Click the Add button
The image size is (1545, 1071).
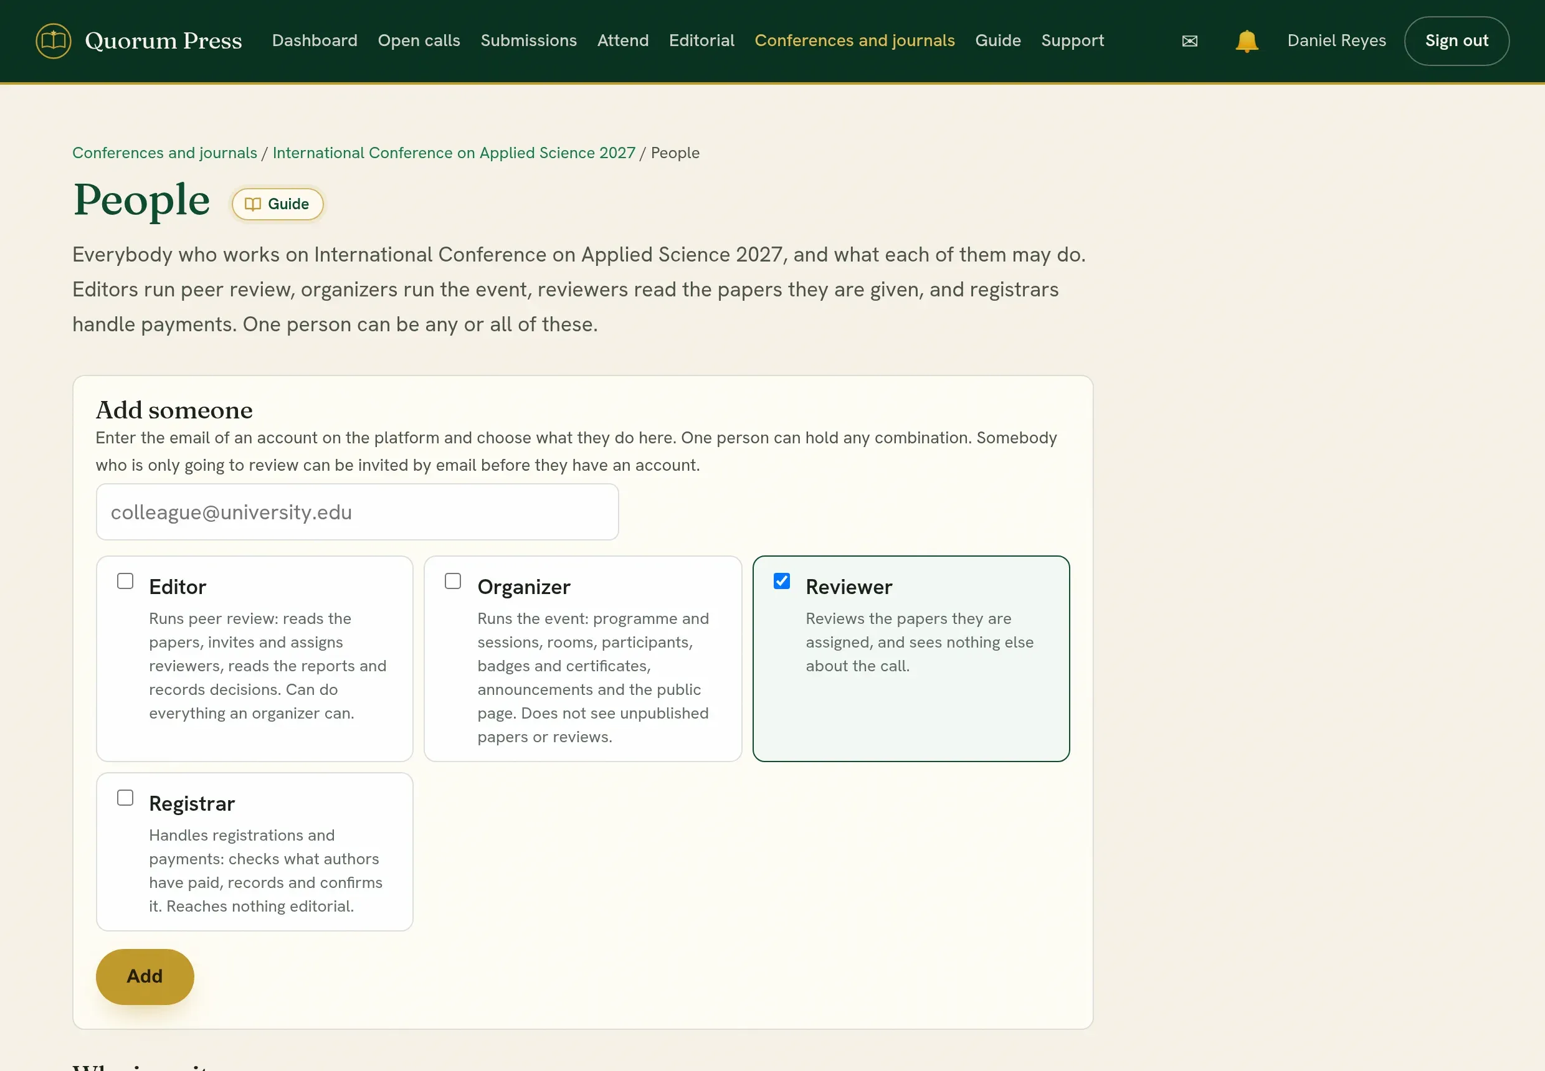pos(145,976)
